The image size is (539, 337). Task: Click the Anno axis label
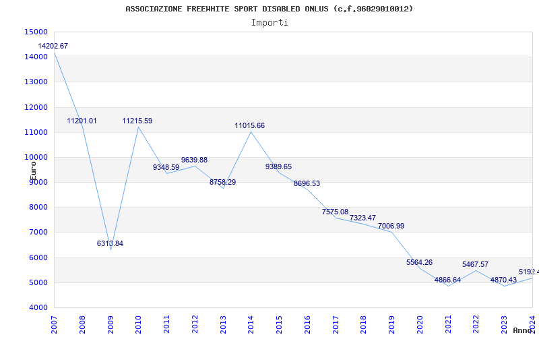(x=522, y=330)
